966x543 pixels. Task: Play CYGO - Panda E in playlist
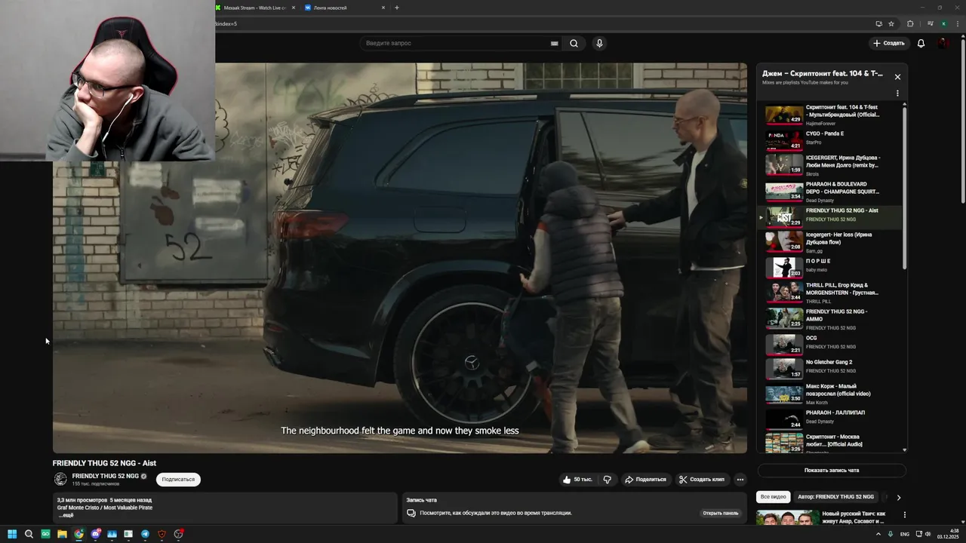click(x=830, y=140)
